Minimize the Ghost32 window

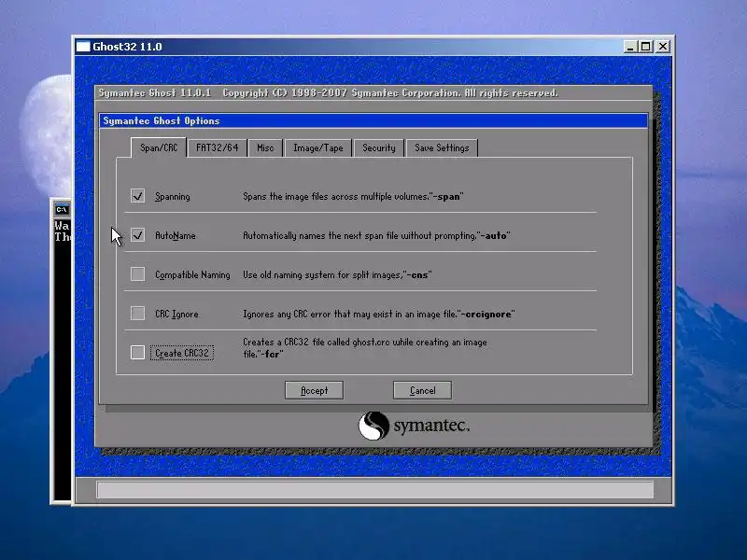pyautogui.click(x=630, y=46)
